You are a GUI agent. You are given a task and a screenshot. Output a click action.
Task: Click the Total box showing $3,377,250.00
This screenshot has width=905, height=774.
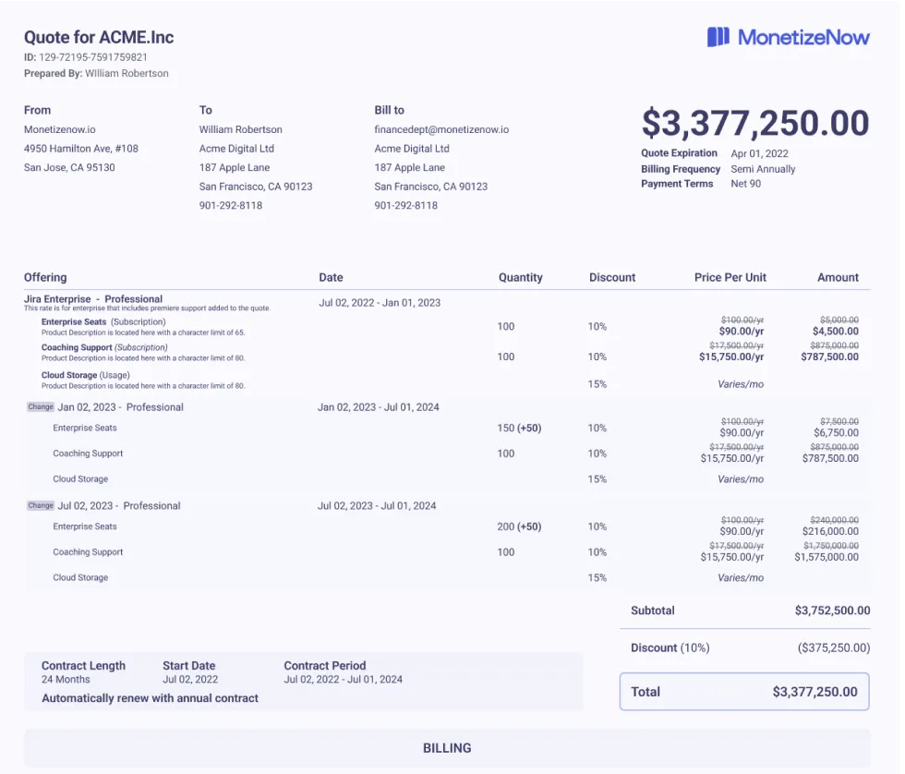click(x=744, y=692)
